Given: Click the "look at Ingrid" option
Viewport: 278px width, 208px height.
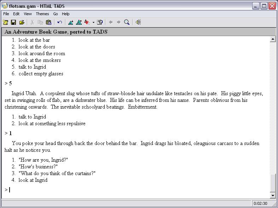Looking at the screenshot, I should pyautogui.click(x=33, y=180).
